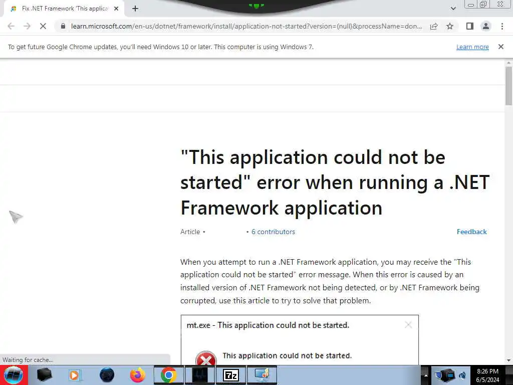Open media player taskbar icon
Viewport: 513px width, 385px height.
[x=75, y=375]
